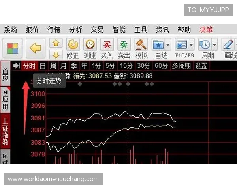This screenshot has width=237, height=189.
Task: Open the 报价 menu
Action: [32, 30]
